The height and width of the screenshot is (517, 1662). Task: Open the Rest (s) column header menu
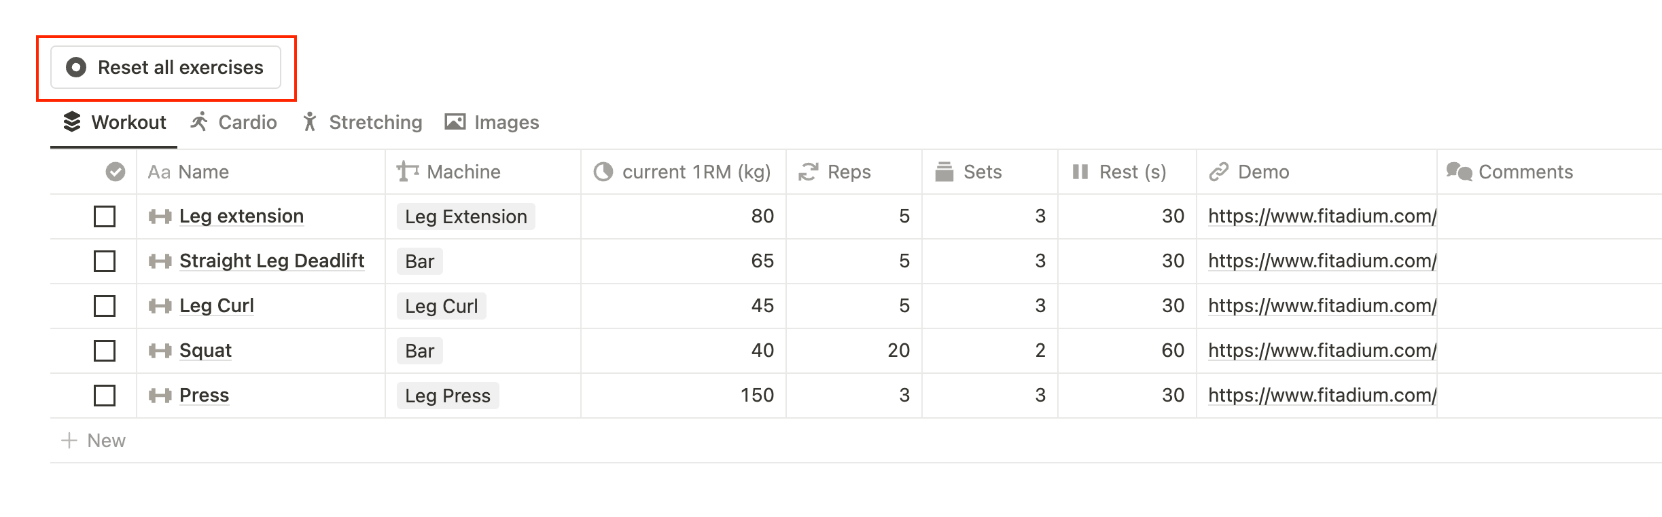click(1132, 172)
